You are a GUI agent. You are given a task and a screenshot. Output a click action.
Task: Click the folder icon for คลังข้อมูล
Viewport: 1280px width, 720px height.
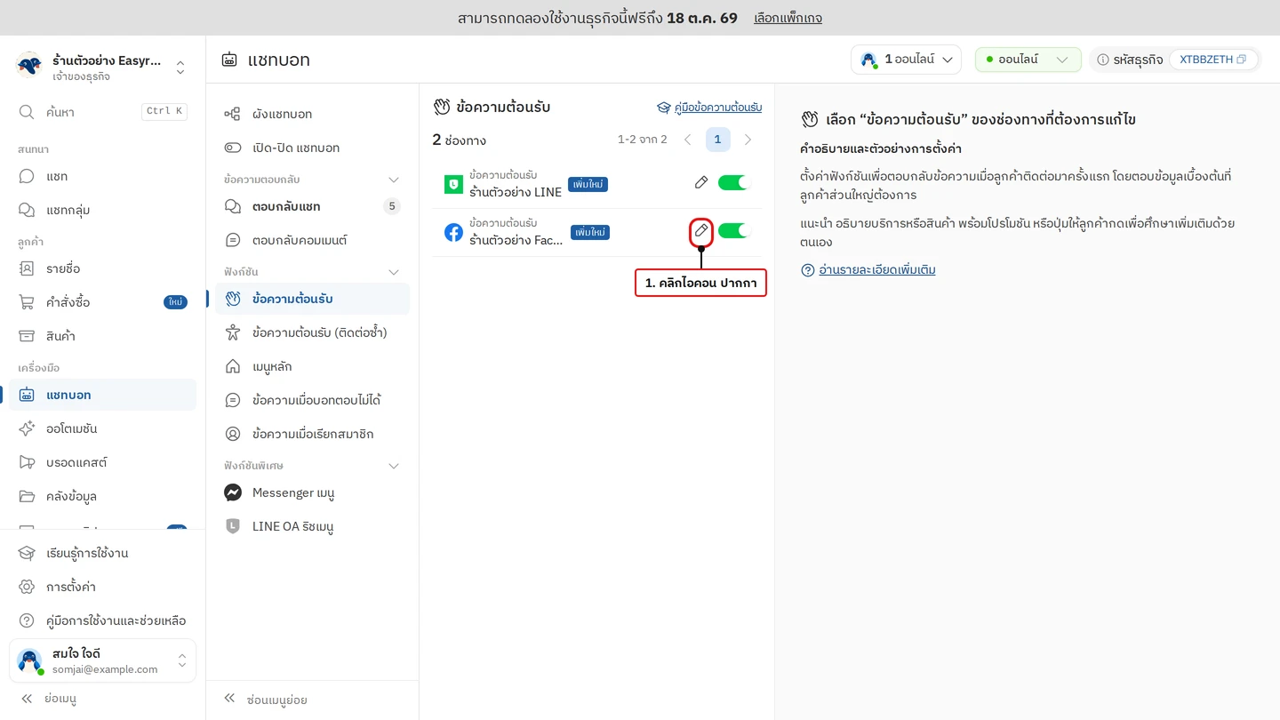pos(27,496)
